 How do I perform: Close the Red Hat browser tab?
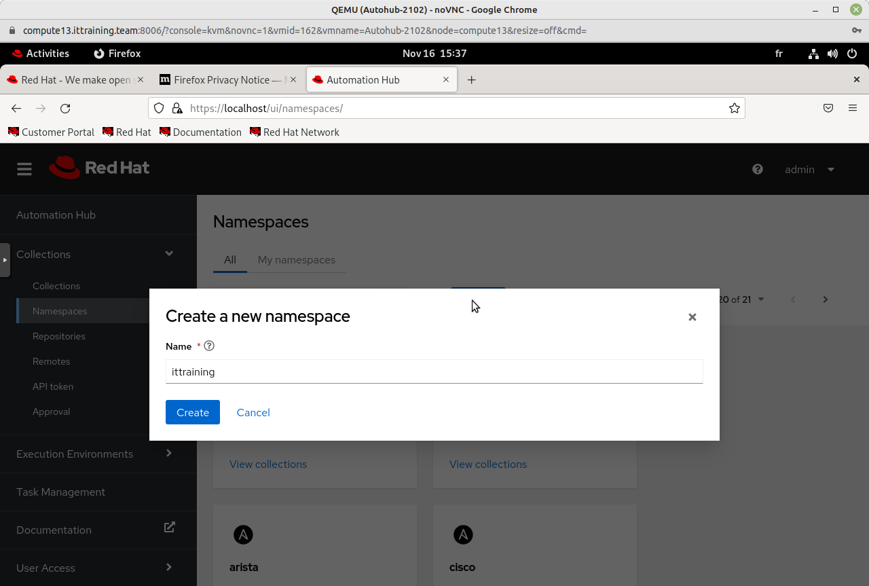pyautogui.click(x=141, y=79)
